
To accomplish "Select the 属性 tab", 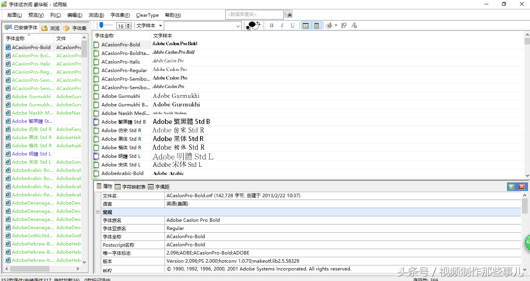I will [x=104, y=186].
